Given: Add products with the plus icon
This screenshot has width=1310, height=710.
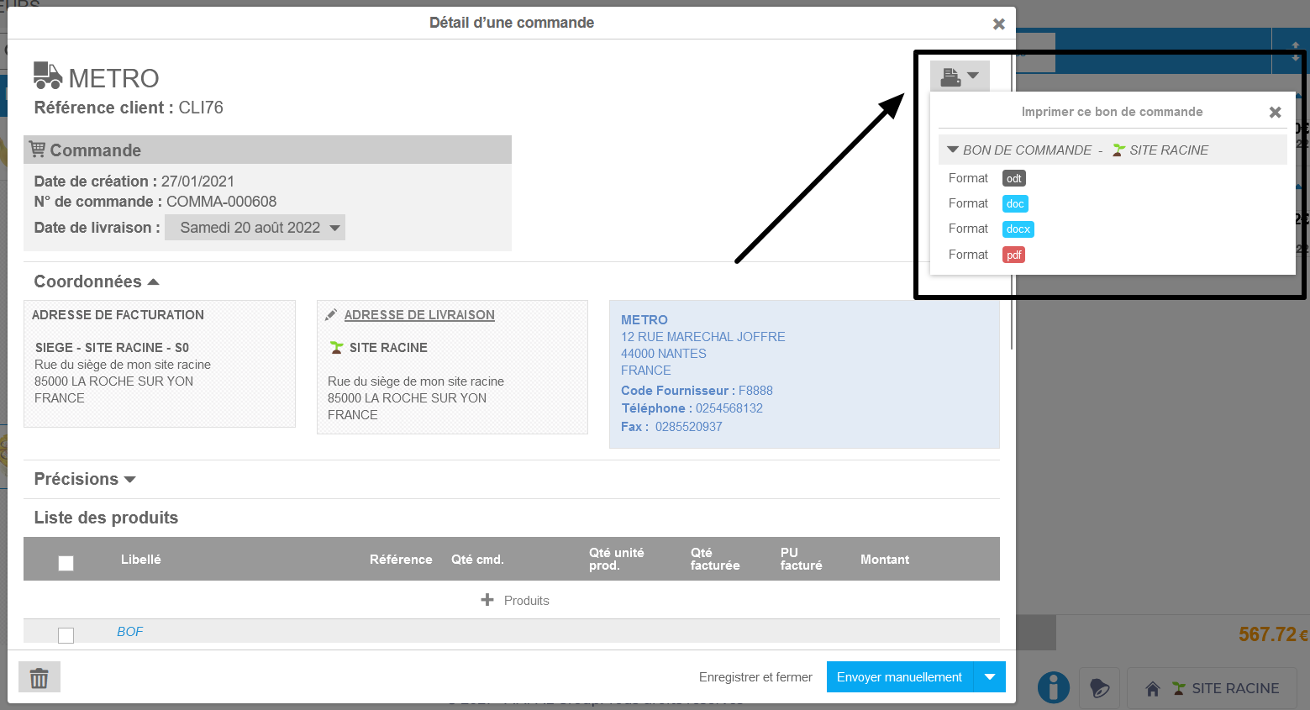Looking at the screenshot, I should 487,600.
